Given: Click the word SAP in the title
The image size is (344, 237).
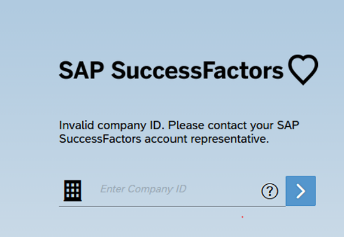Looking at the screenshot, I should point(81,70).
